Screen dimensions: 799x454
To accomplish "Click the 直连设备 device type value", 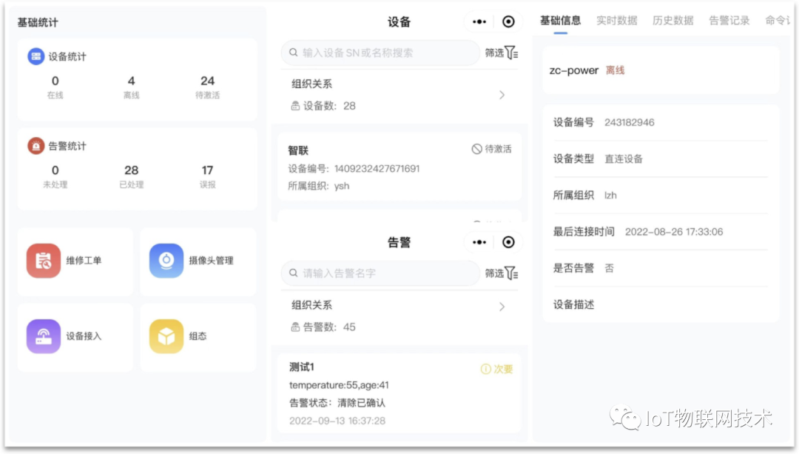I will click(624, 159).
